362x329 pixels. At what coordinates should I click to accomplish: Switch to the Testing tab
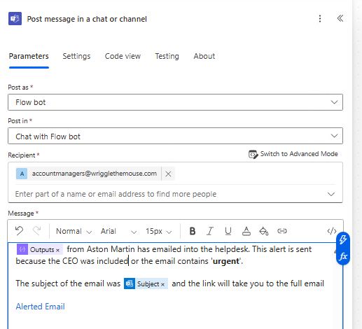(x=167, y=56)
